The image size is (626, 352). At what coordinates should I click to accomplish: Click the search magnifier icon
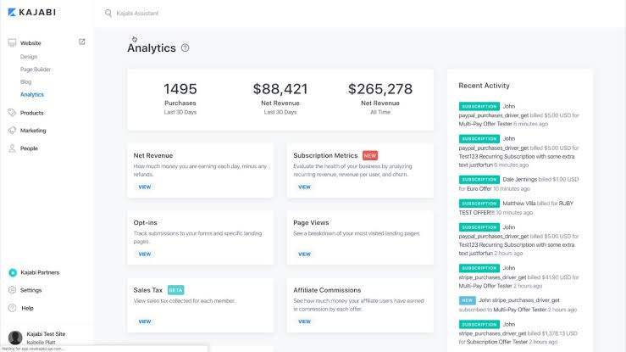(108, 14)
